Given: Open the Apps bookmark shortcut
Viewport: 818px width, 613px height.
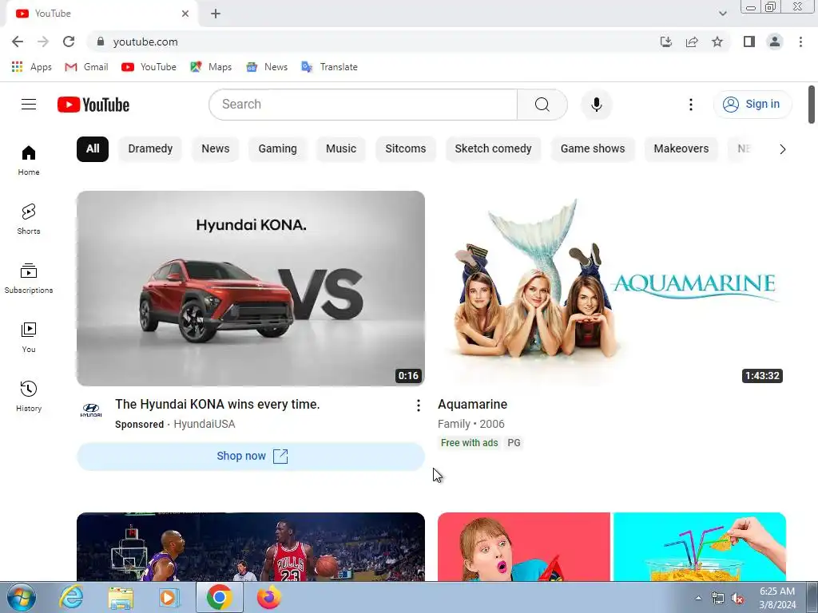Looking at the screenshot, I should [x=31, y=67].
